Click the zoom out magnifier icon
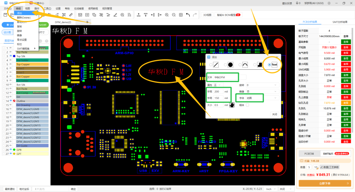The width and height of the screenshot is (355, 192). coord(174,15)
